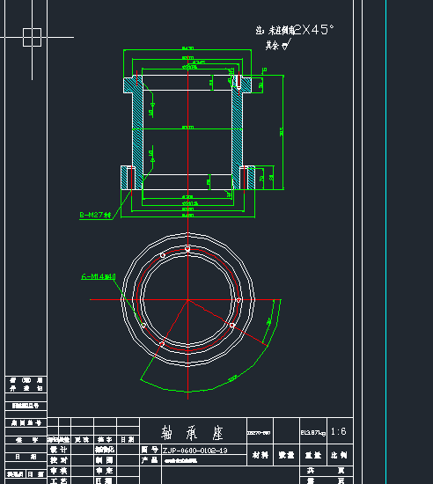The height and width of the screenshot is (484, 433).
Task: Pick the center point of plan view circles
Action: [x=187, y=300]
